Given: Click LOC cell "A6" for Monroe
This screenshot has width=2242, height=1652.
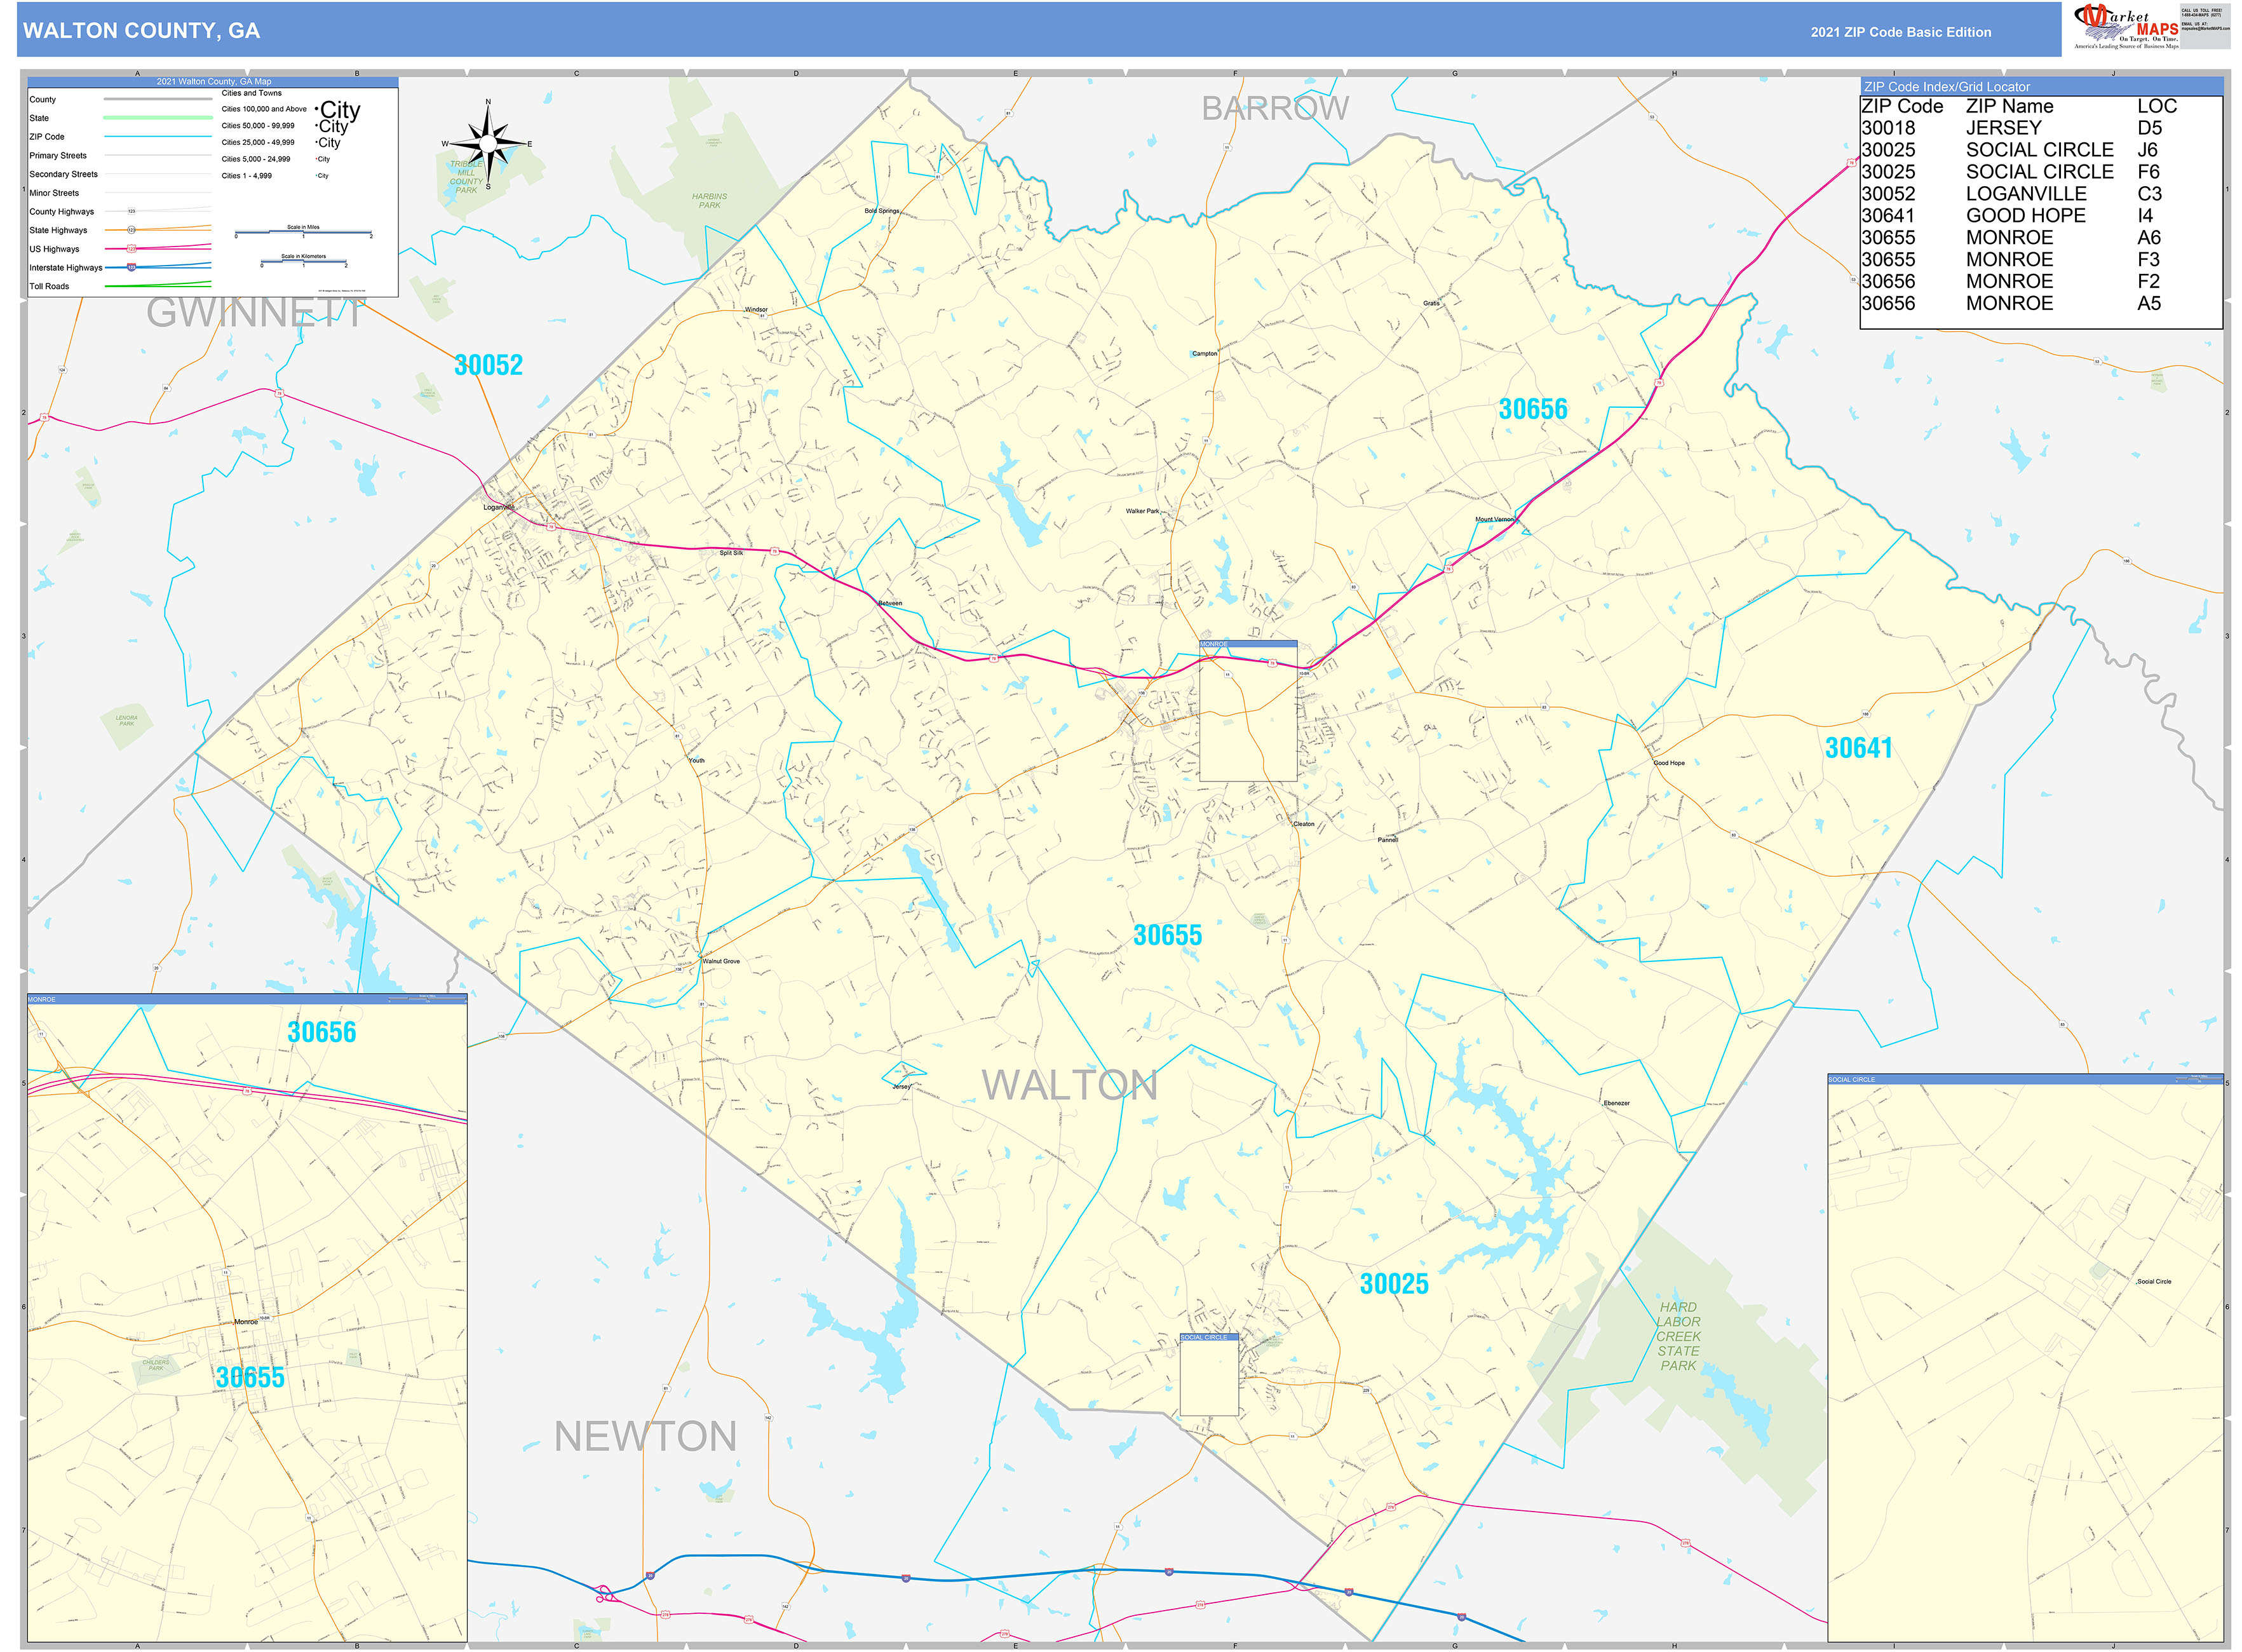Looking at the screenshot, I should [2148, 238].
